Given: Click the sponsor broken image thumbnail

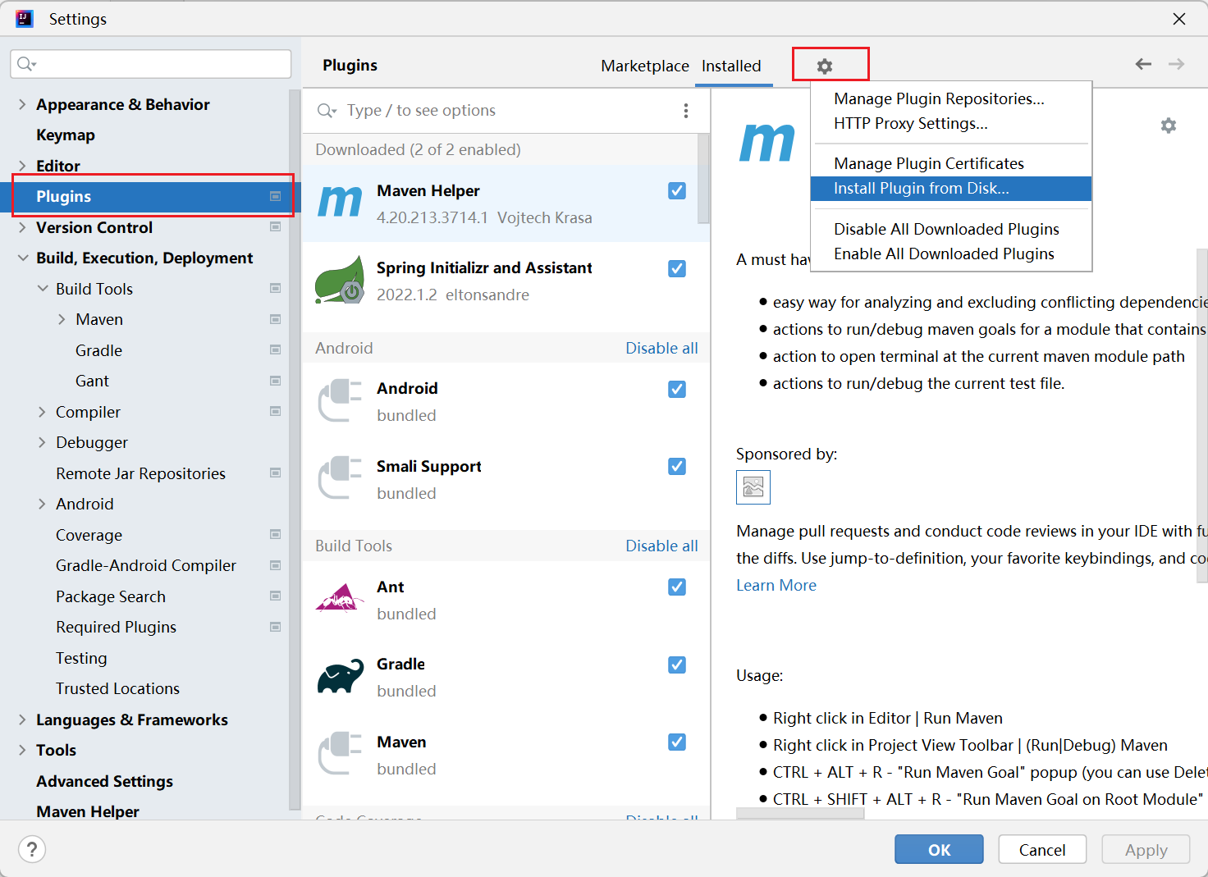Looking at the screenshot, I should pos(753,487).
